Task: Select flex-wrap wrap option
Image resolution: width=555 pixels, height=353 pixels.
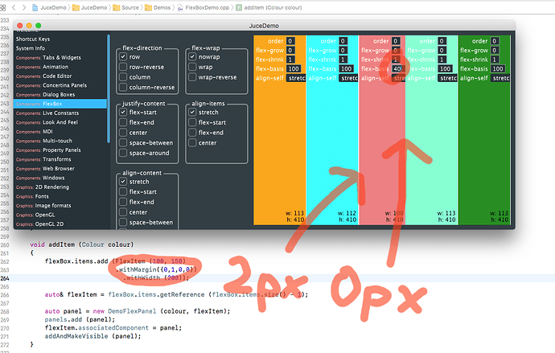Action: click(x=201, y=67)
